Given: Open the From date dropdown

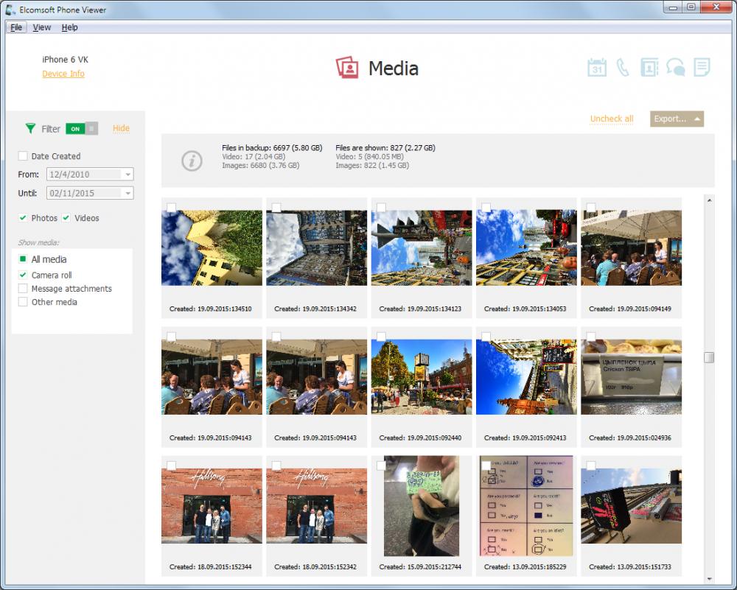Looking at the screenshot, I should click(x=128, y=175).
